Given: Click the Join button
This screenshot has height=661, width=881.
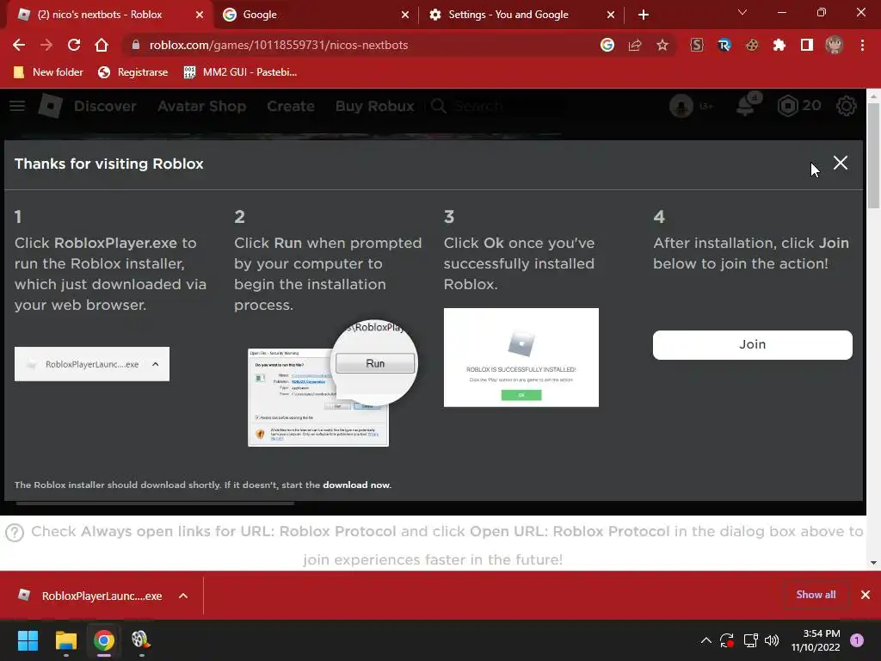Looking at the screenshot, I should pos(752,344).
